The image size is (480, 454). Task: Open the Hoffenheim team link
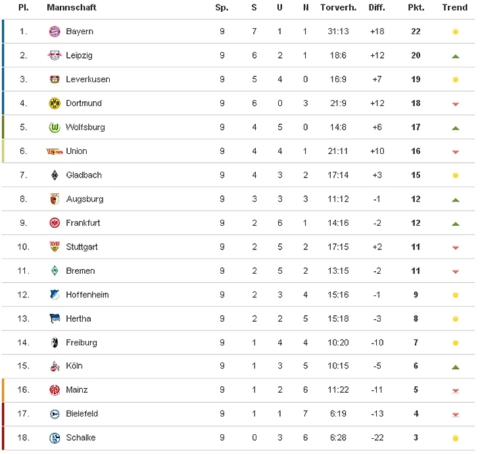[x=87, y=295]
